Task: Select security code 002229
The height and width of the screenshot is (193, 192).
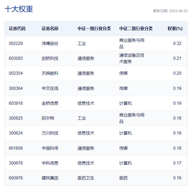Action: (x=16, y=44)
